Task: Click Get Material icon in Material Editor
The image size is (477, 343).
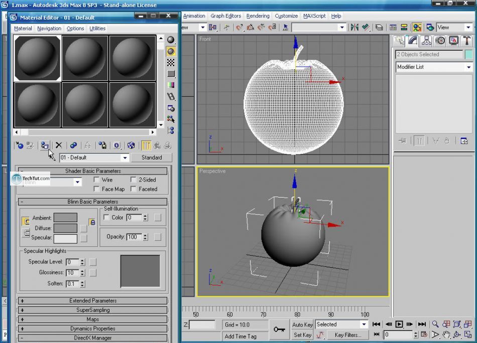Action: [20, 145]
